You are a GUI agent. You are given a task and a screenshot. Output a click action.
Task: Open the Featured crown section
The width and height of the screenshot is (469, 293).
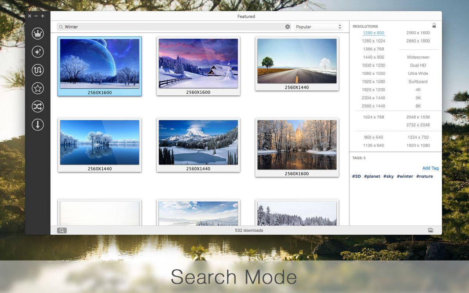click(38, 34)
